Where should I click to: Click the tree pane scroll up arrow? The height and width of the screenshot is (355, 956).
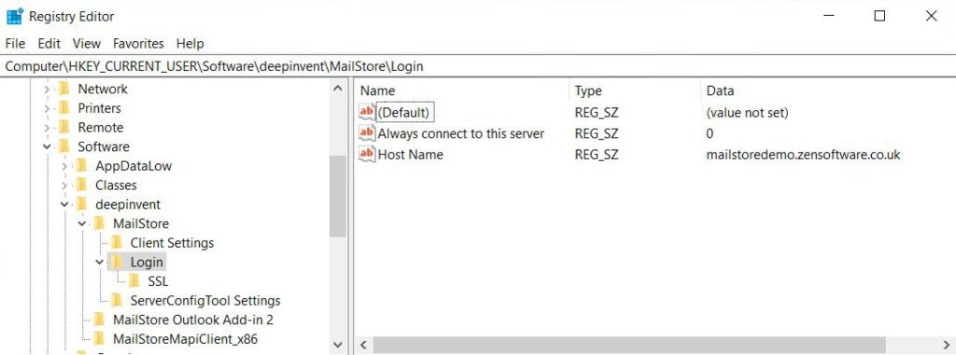coord(338,89)
